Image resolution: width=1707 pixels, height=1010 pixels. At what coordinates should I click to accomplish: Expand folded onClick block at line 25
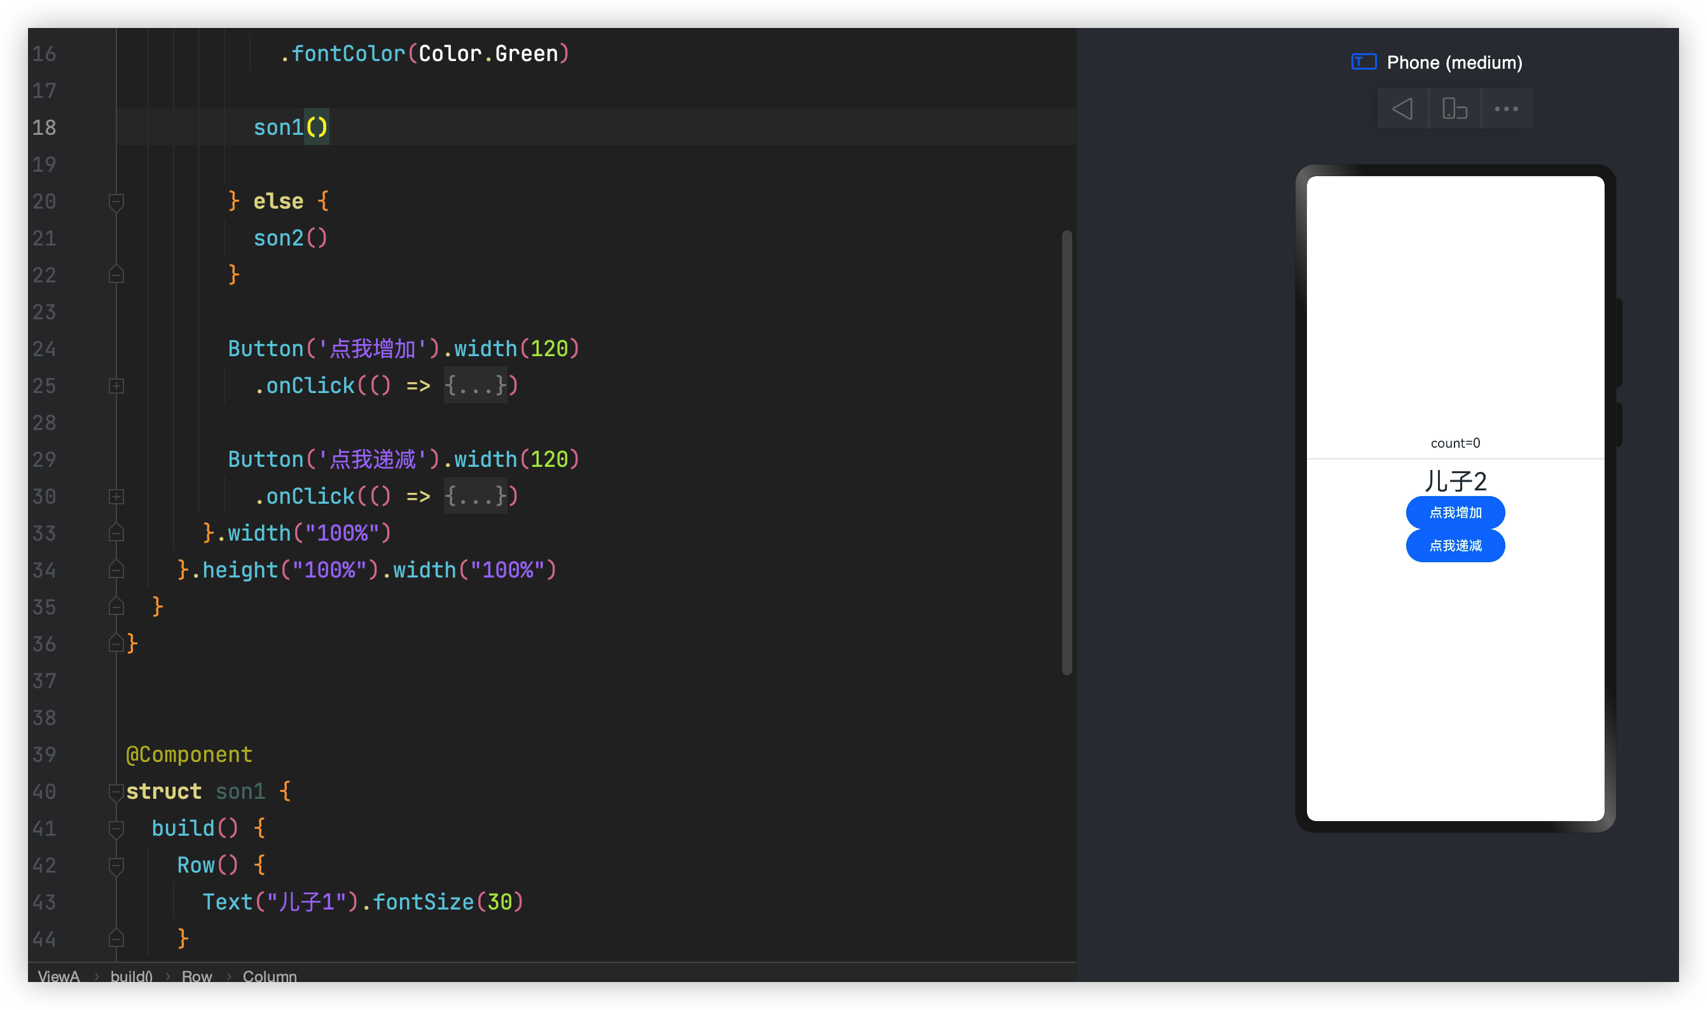[116, 386]
